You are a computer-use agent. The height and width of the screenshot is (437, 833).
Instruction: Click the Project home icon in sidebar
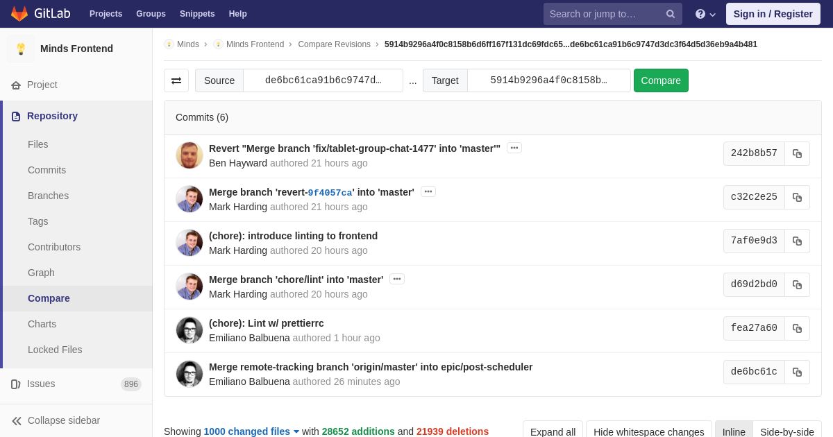[x=16, y=85]
